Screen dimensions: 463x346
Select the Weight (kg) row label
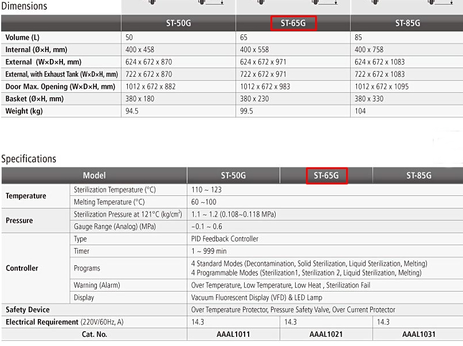pos(24,111)
